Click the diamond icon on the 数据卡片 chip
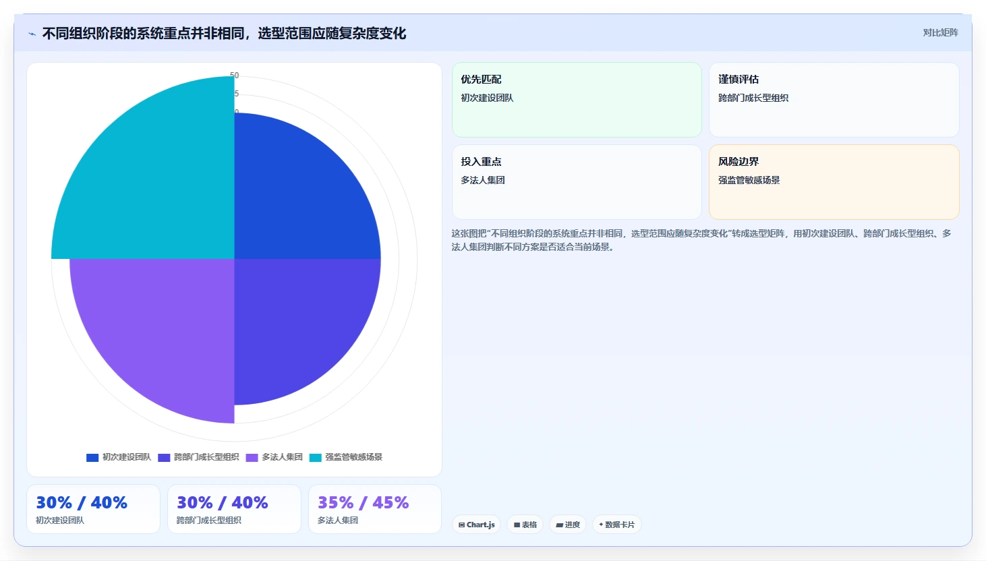986x561 pixels. pyautogui.click(x=601, y=524)
